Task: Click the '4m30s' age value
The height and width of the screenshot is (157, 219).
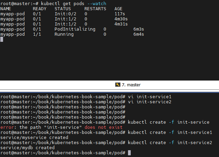Action: pyautogui.click(x=121, y=19)
